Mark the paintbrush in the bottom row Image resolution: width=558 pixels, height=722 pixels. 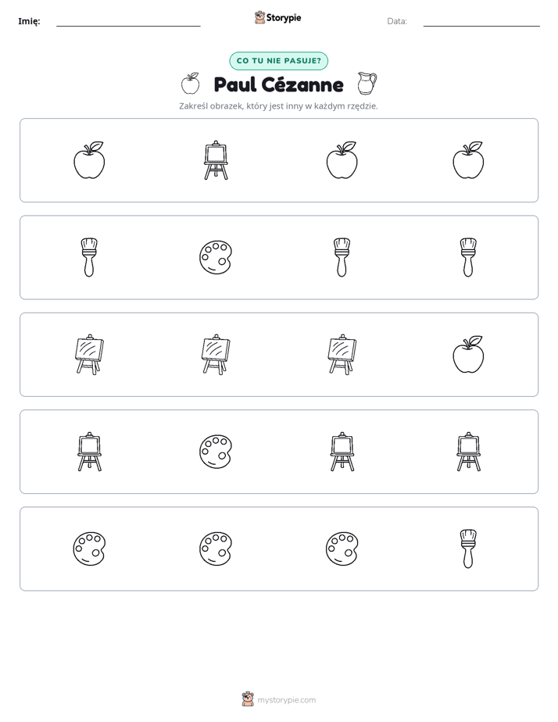pyautogui.click(x=468, y=549)
